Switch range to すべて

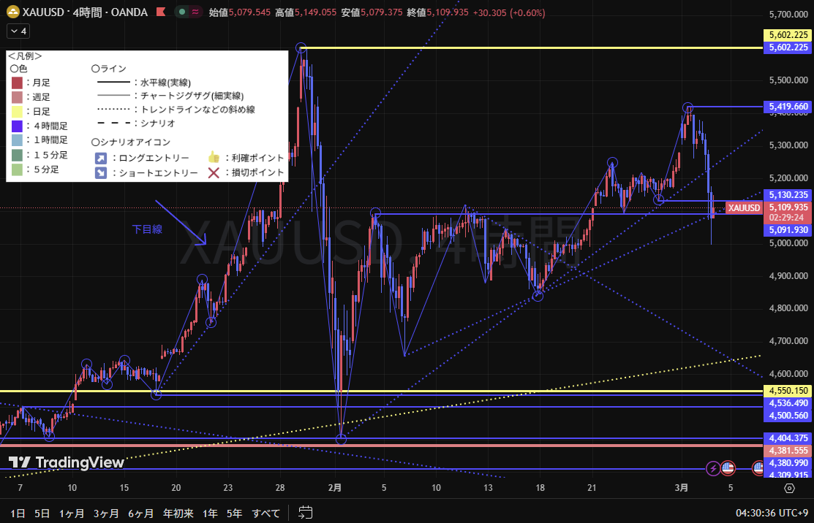[265, 513]
